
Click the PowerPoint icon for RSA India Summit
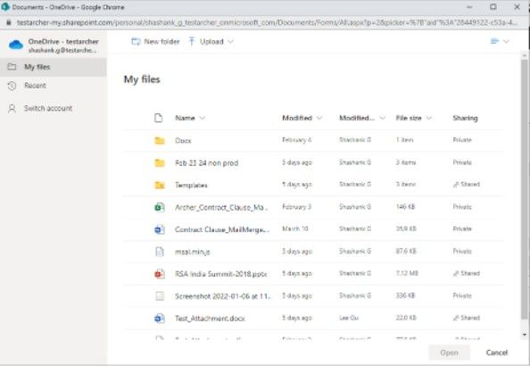point(160,274)
